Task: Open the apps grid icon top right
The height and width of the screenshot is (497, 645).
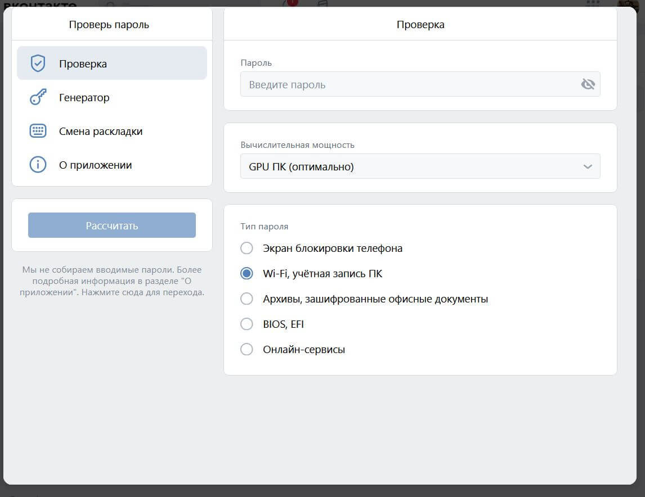Action: [592, 3]
